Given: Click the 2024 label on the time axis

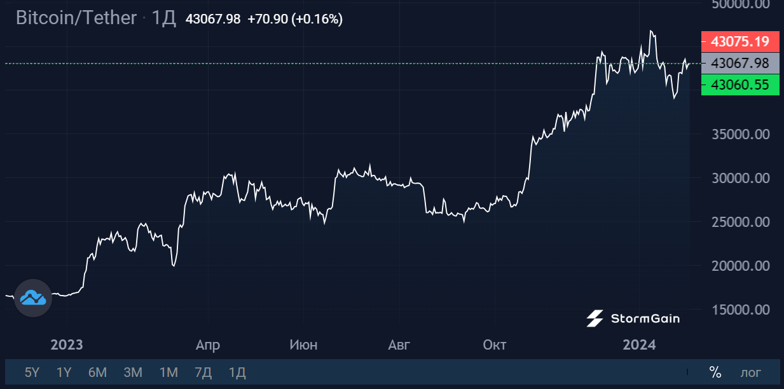Looking at the screenshot, I should click(x=639, y=345).
